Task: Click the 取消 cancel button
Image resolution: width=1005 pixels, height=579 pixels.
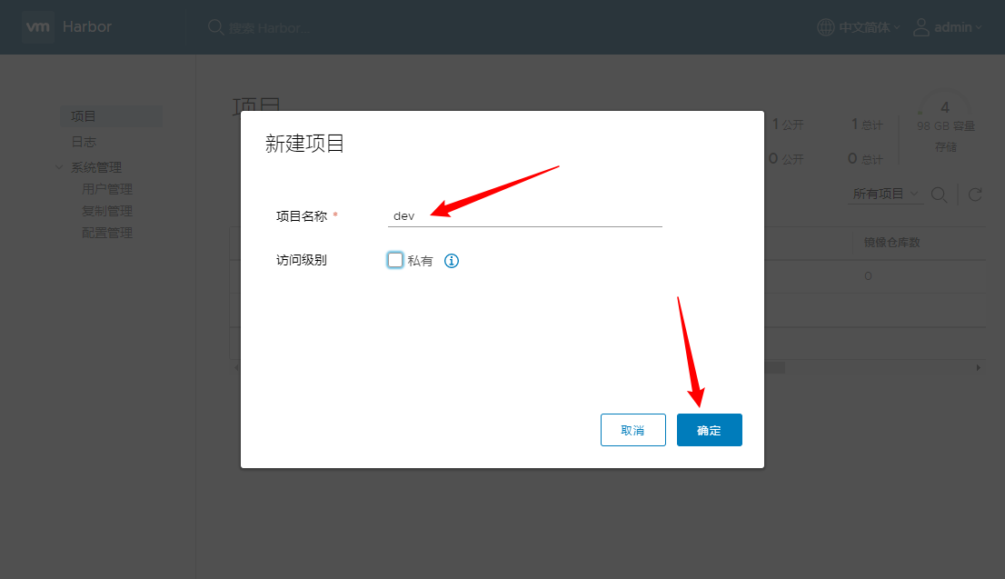Action: point(632,430)
